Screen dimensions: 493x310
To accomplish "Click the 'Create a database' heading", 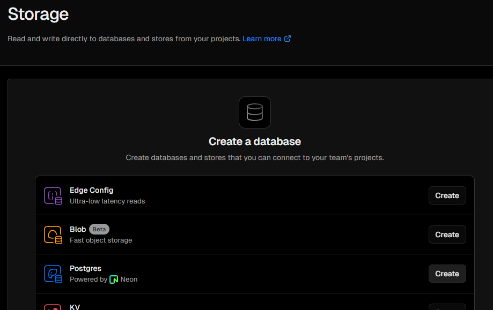I will [254, 142].
